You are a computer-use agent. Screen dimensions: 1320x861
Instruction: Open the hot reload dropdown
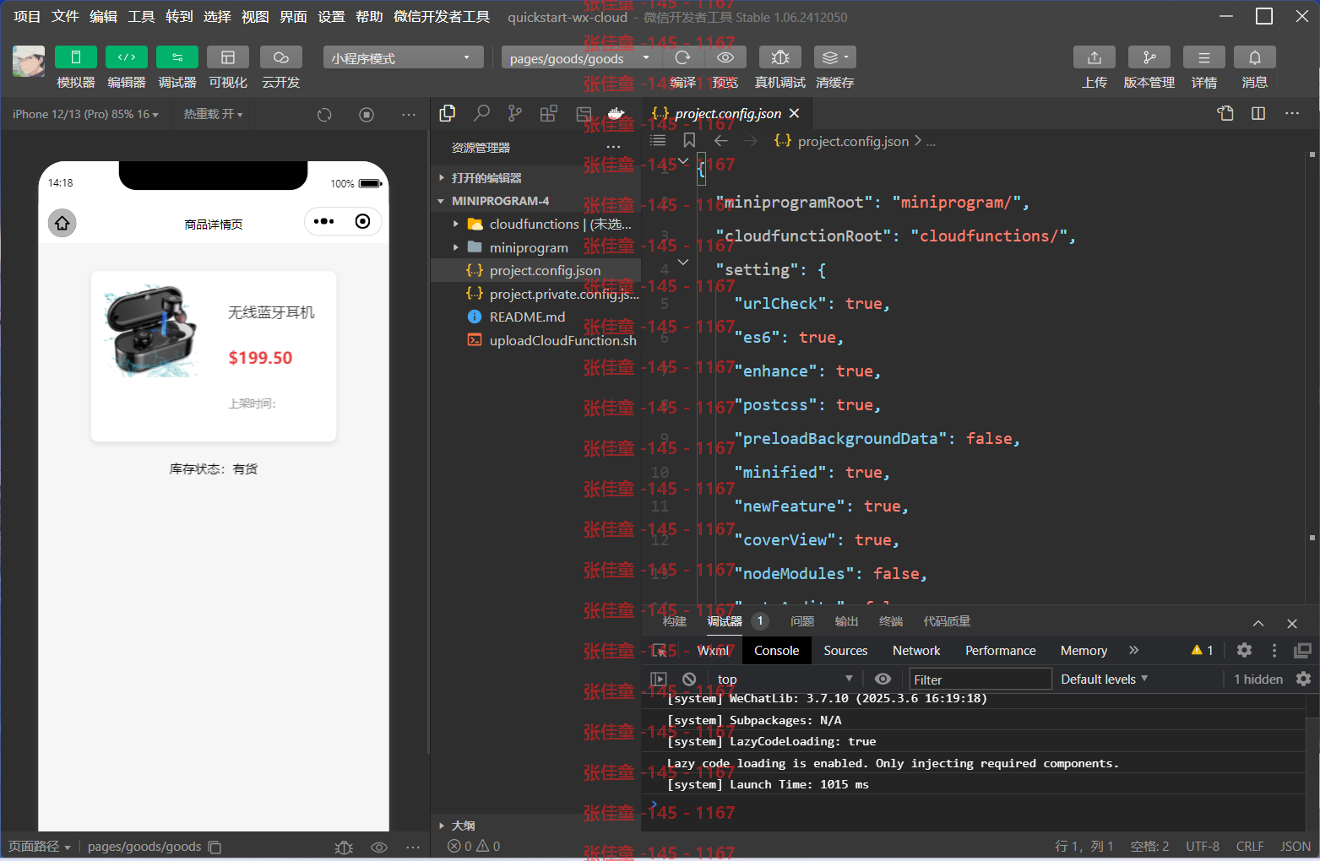(213, 114)
